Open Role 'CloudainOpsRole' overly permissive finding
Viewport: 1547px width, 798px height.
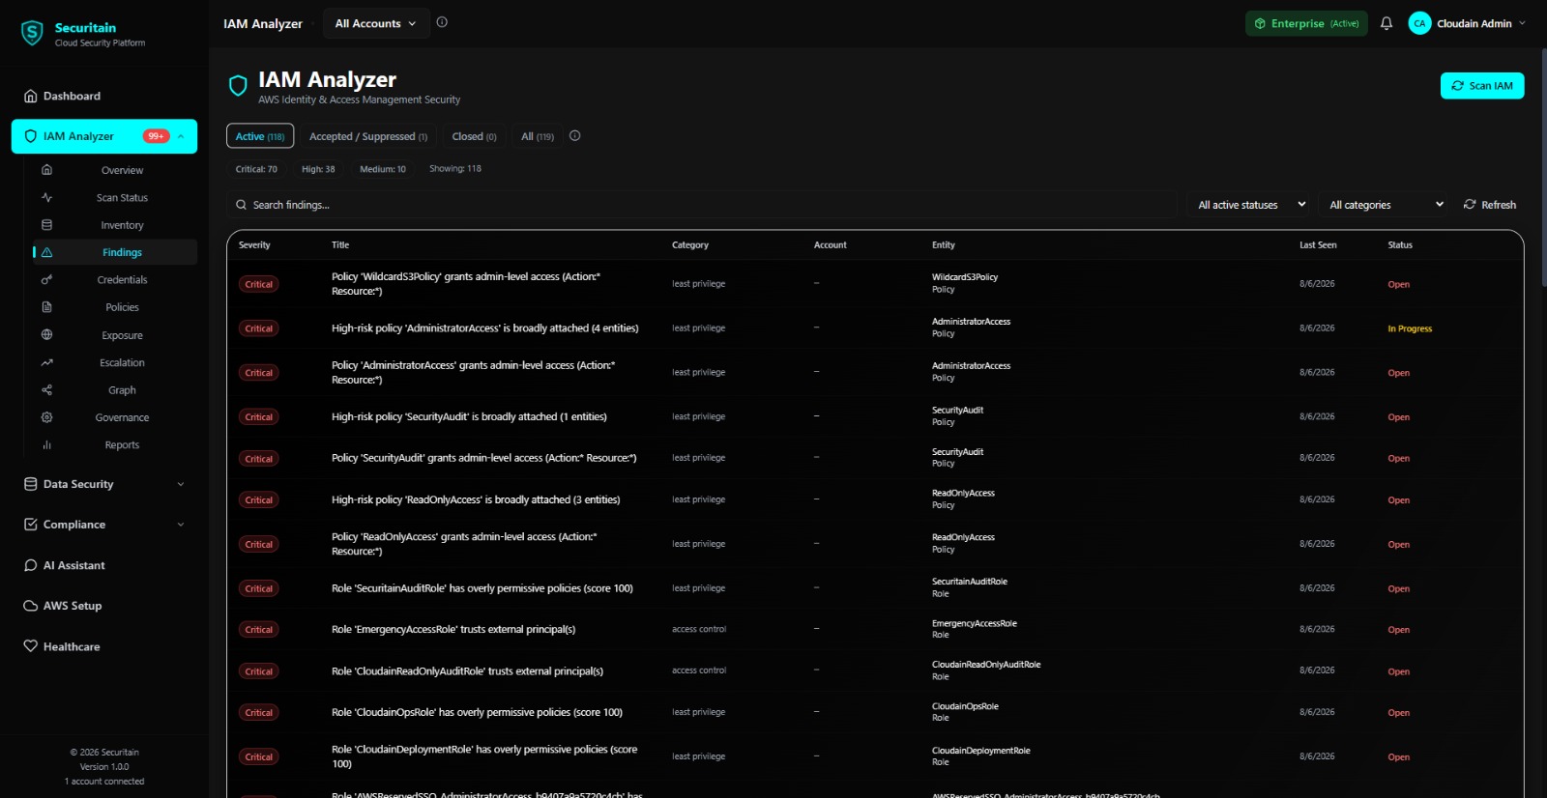click(x=477, y=712)
